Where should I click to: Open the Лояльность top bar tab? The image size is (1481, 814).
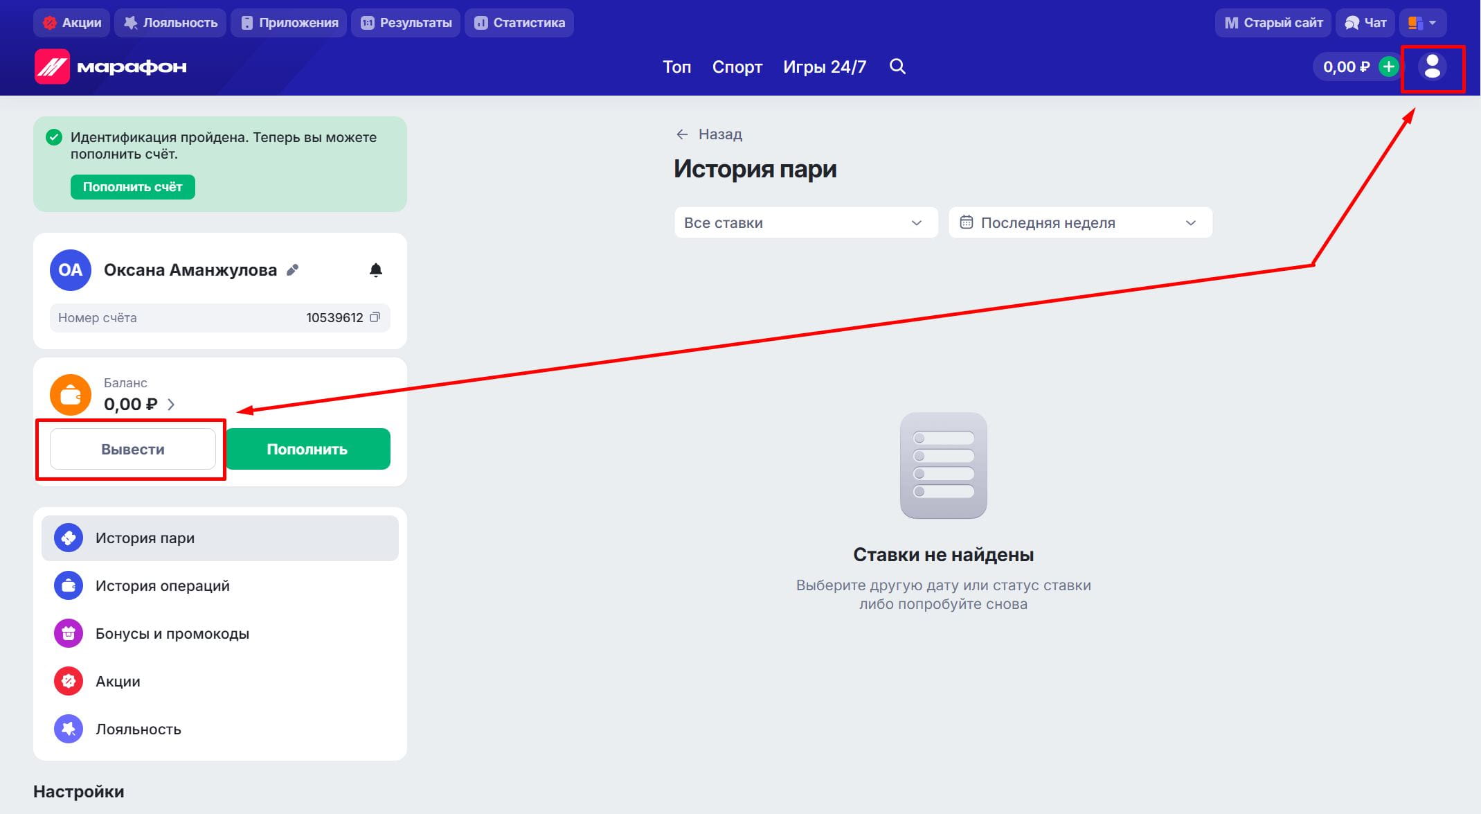170,23
